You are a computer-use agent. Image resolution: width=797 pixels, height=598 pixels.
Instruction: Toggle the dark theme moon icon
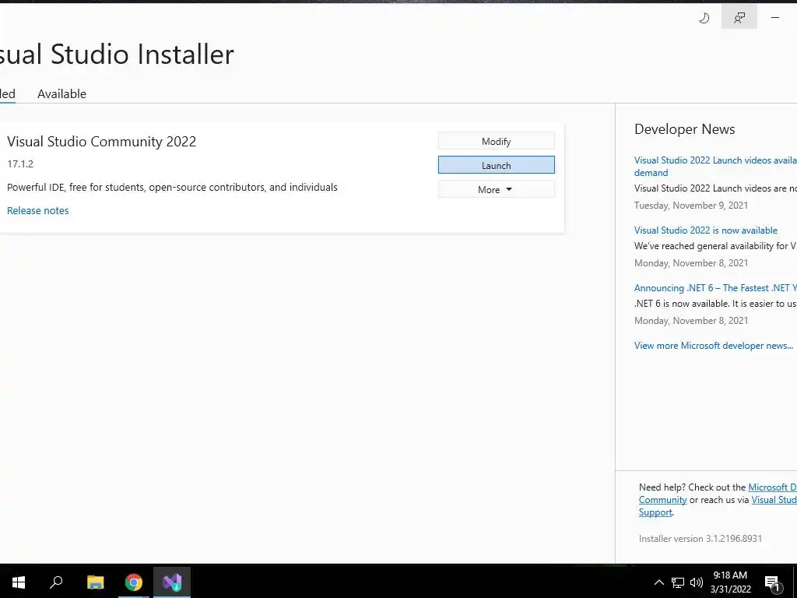(704, 19)
